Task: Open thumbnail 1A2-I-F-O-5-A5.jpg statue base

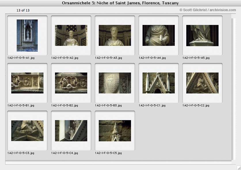Action: click(x=202, y=36)
